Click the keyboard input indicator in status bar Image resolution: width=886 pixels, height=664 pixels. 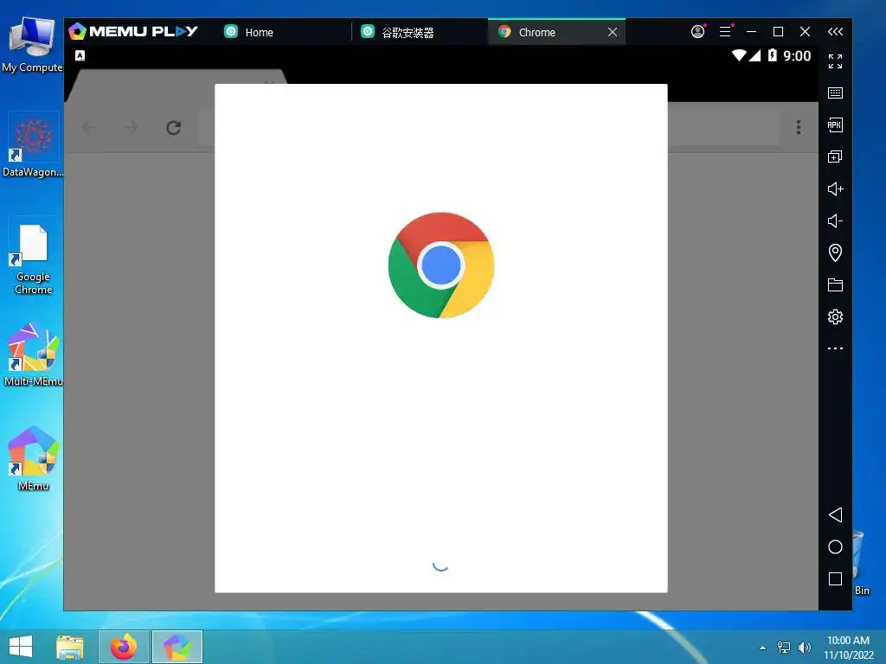[x=80, y=55]
